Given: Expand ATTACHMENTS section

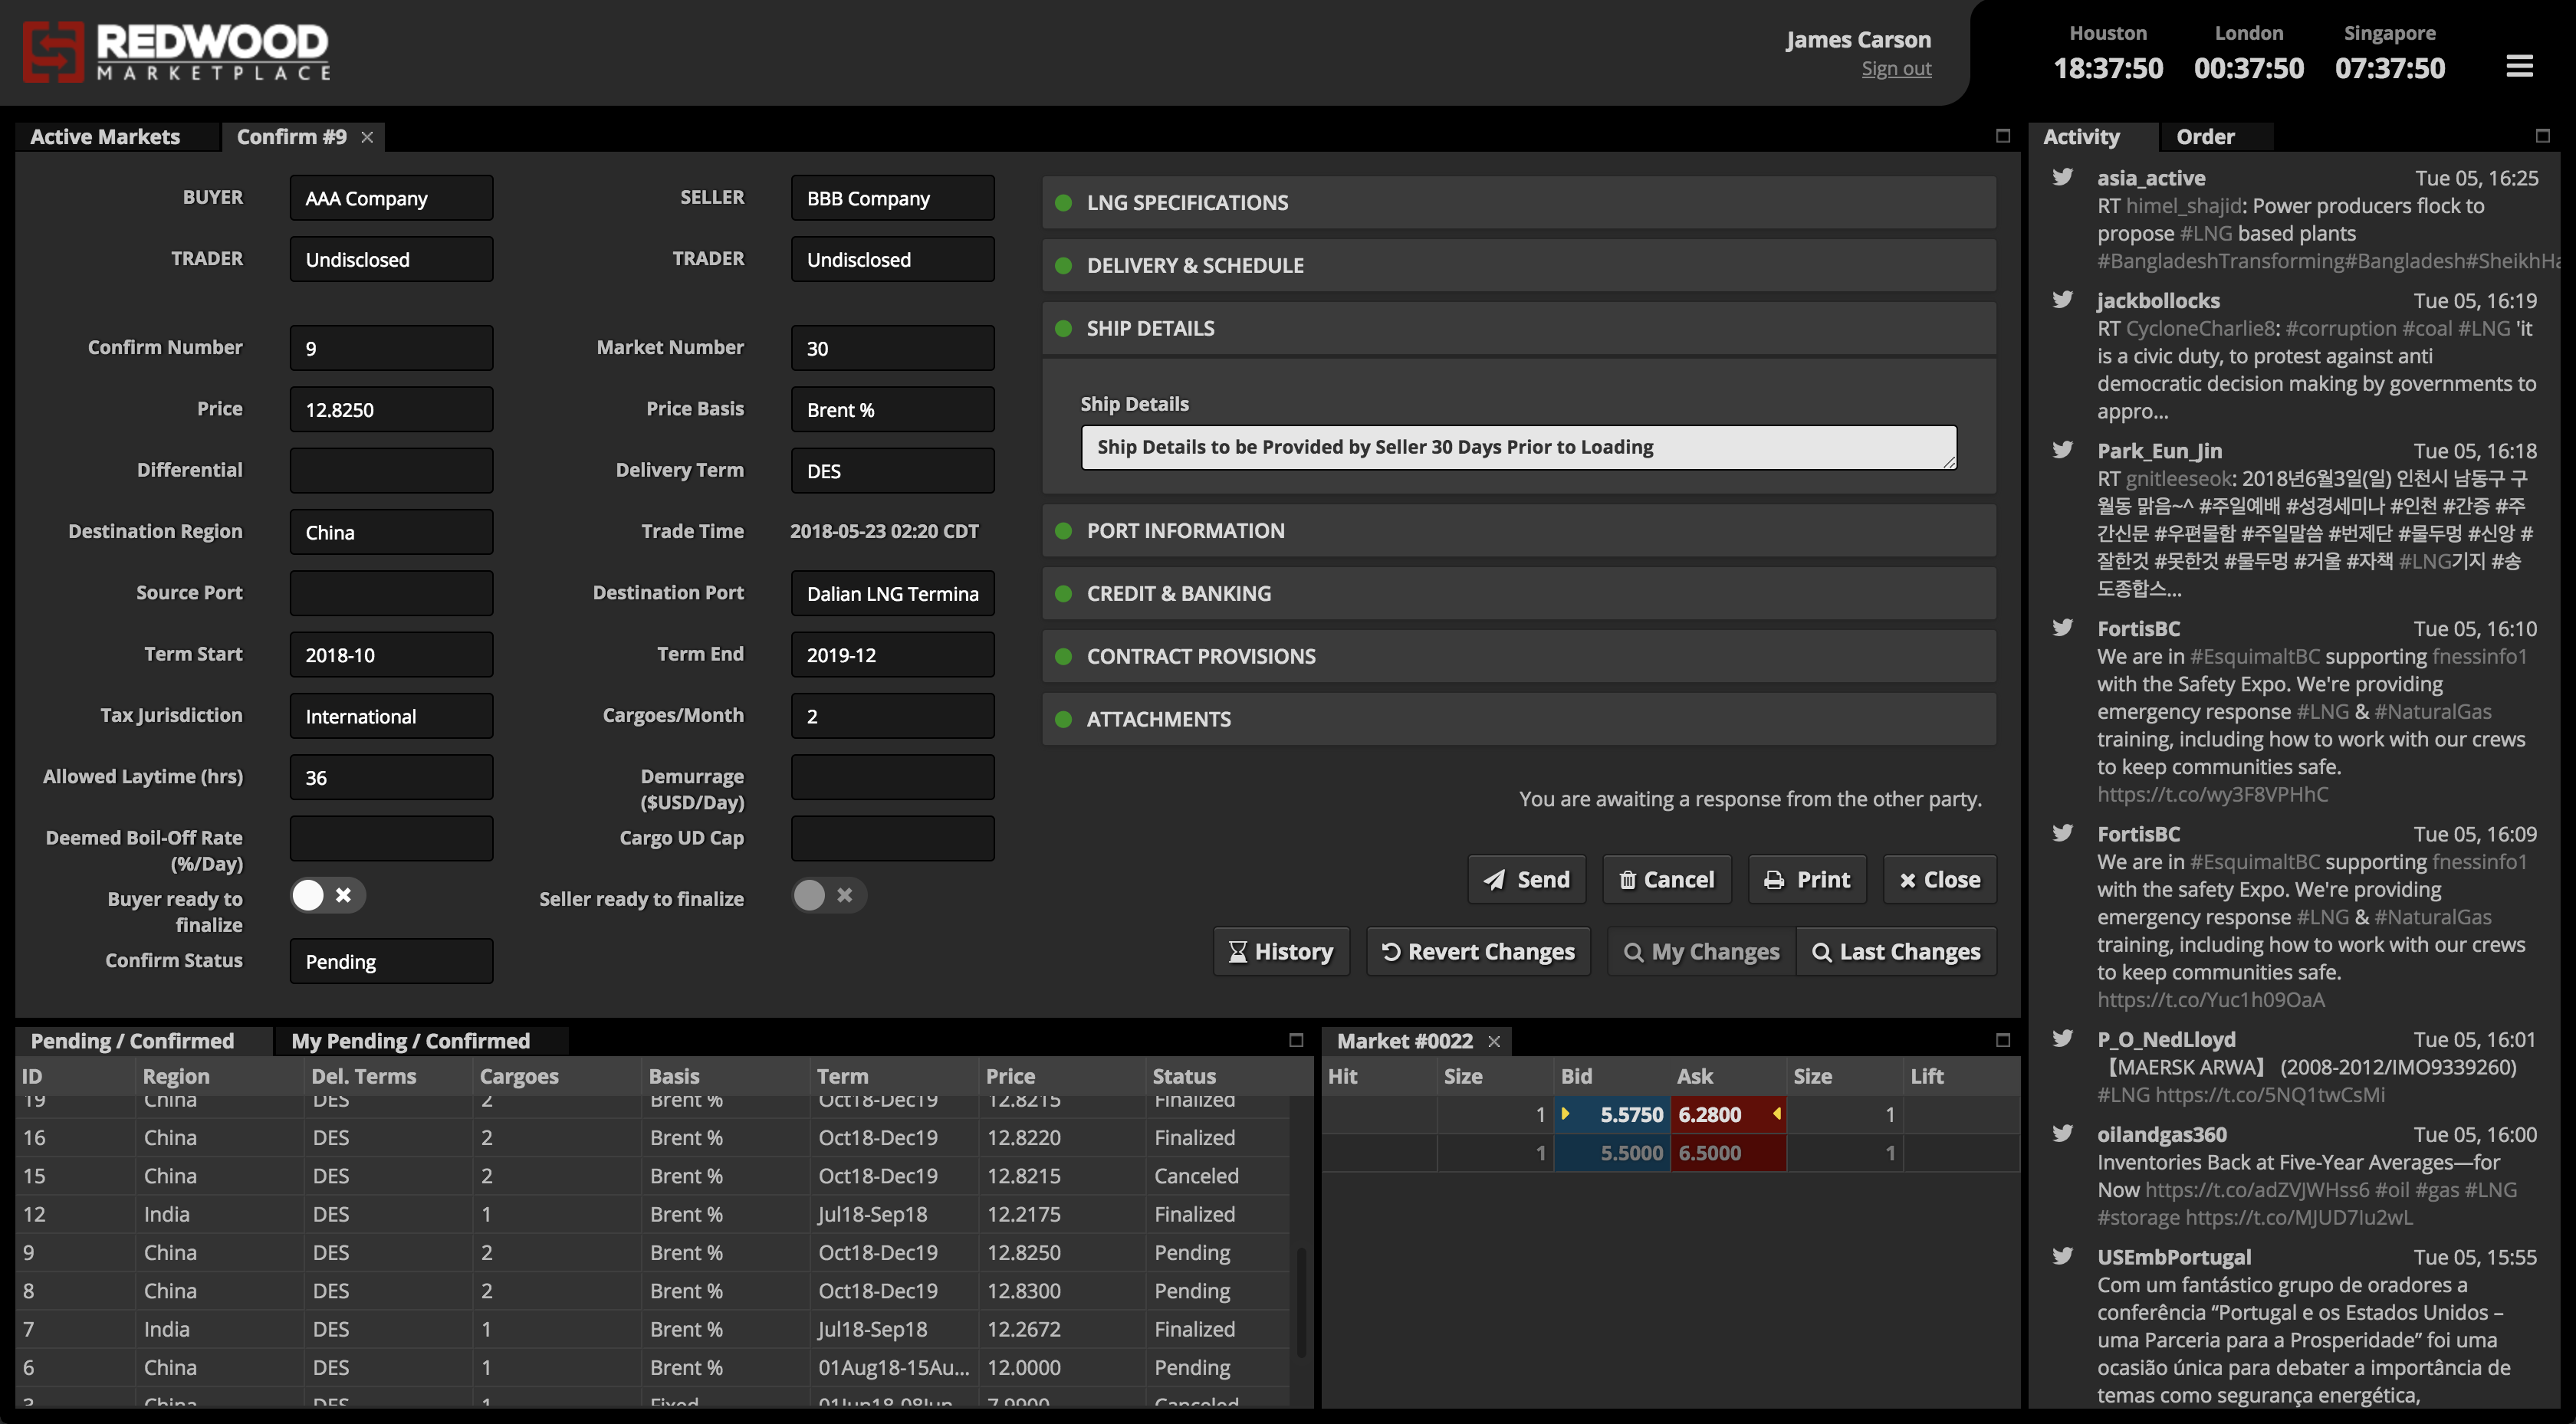Looking at the screenshot, I should click(1518, 720).
